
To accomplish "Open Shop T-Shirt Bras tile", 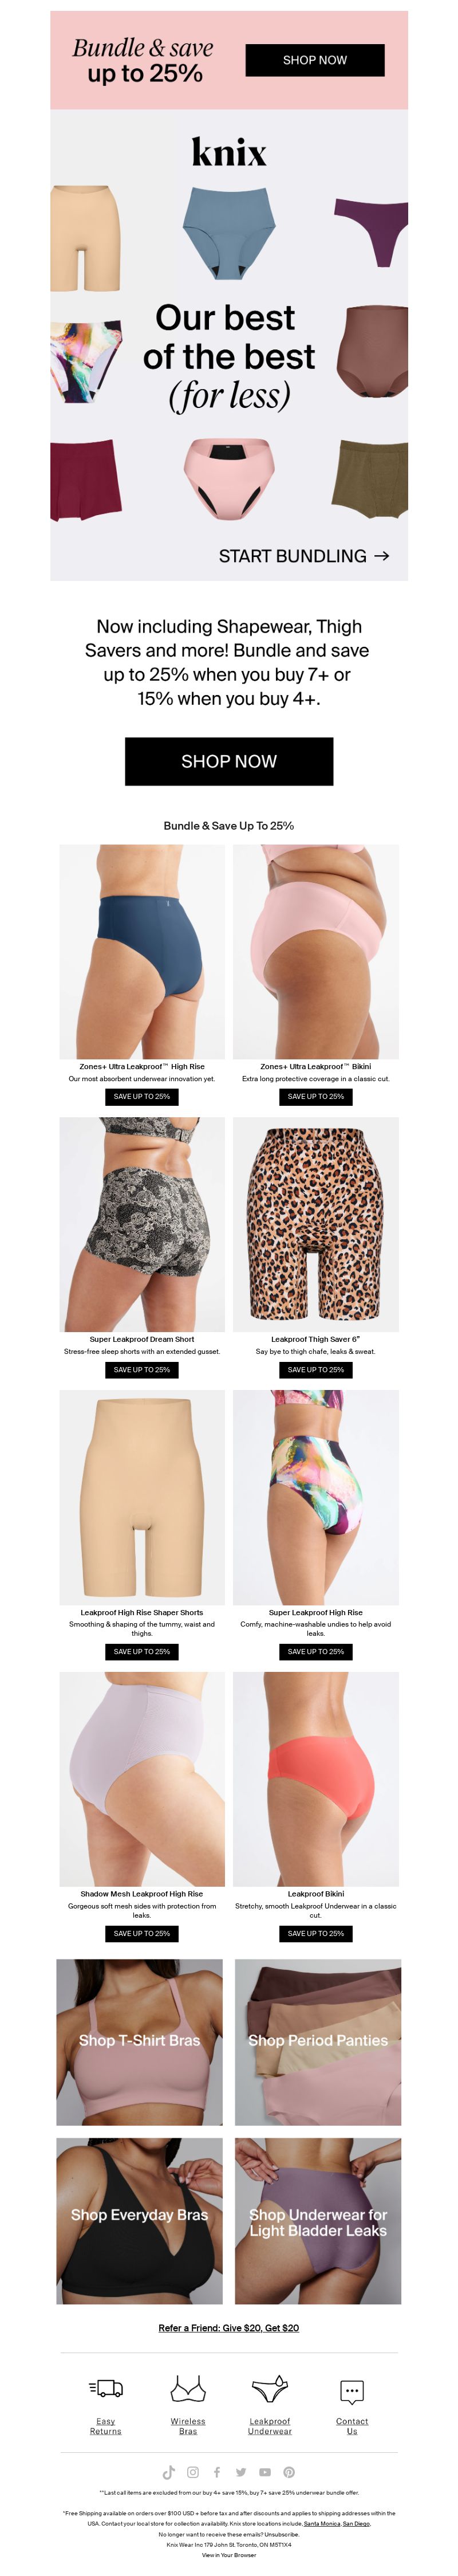I will pyautogui.click(x=139, y=2041).
